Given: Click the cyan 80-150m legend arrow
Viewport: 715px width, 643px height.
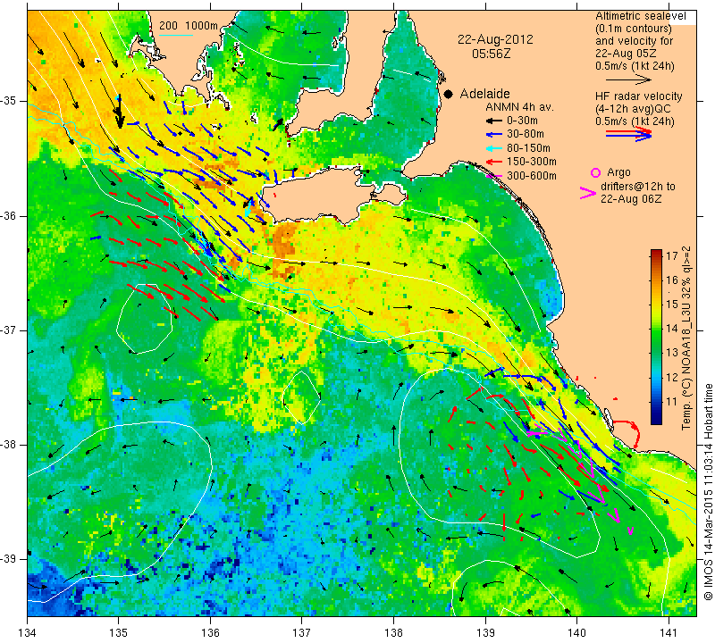Looking at the screenshot, I should point(494,148).
